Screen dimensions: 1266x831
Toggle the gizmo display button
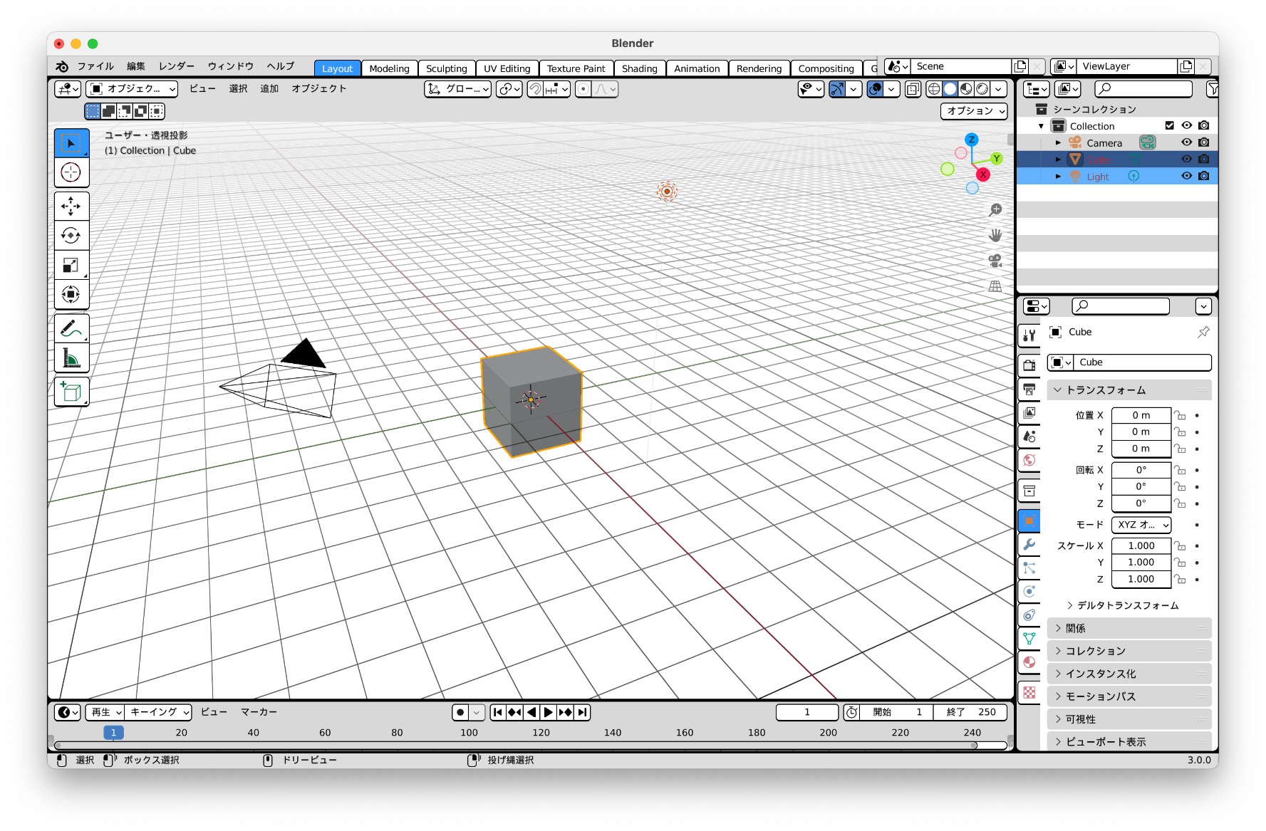(837, 89)
